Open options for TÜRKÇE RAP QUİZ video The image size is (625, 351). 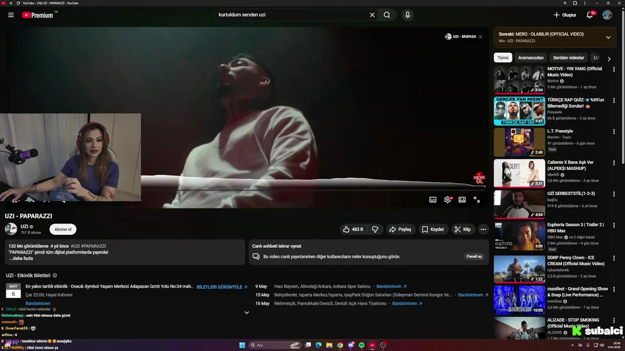pos(614,100)
